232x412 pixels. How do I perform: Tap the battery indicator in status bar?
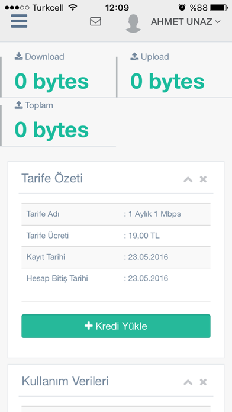click(219, 8)
